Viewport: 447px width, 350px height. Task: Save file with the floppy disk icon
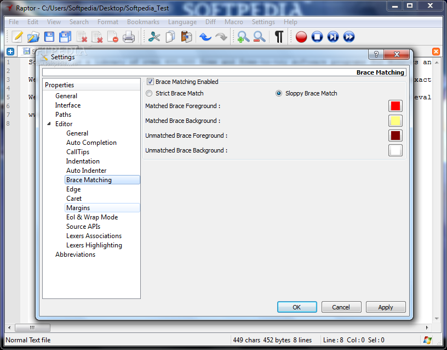(x=49, y=37)
